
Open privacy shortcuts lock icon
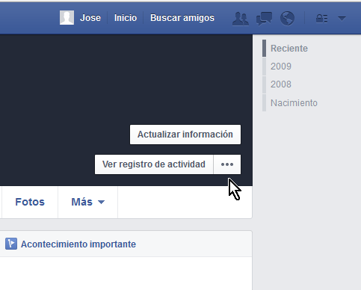pos(321,19)
